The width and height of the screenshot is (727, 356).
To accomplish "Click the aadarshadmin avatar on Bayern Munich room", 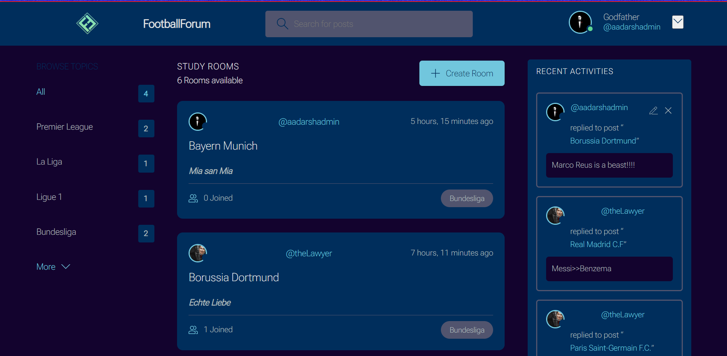I will coord(198,122).
